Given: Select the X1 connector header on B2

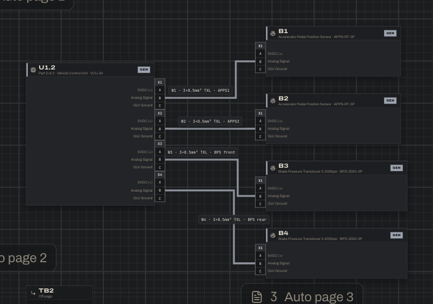Looking at the screenshot, I should (261, 113).
